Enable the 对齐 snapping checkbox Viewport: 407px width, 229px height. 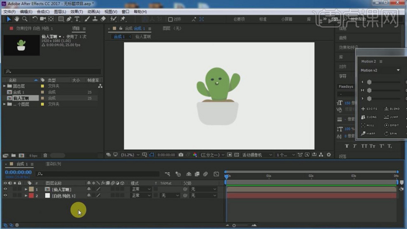point(170,19)
